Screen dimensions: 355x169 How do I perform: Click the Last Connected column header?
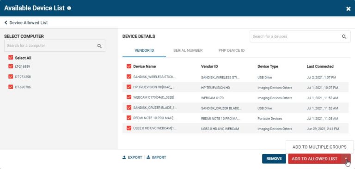tap(320, 66)
